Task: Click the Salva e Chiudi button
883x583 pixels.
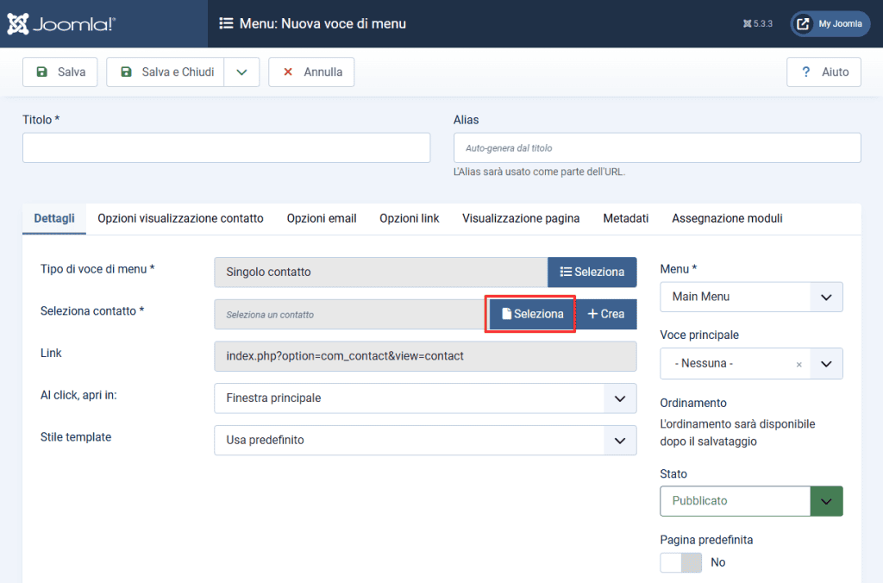Action: pyautogui.click(x=167, y=72)
